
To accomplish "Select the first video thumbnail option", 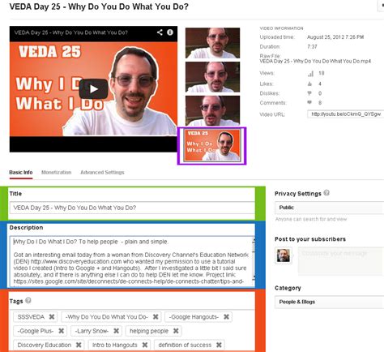I will click(212, 43).
